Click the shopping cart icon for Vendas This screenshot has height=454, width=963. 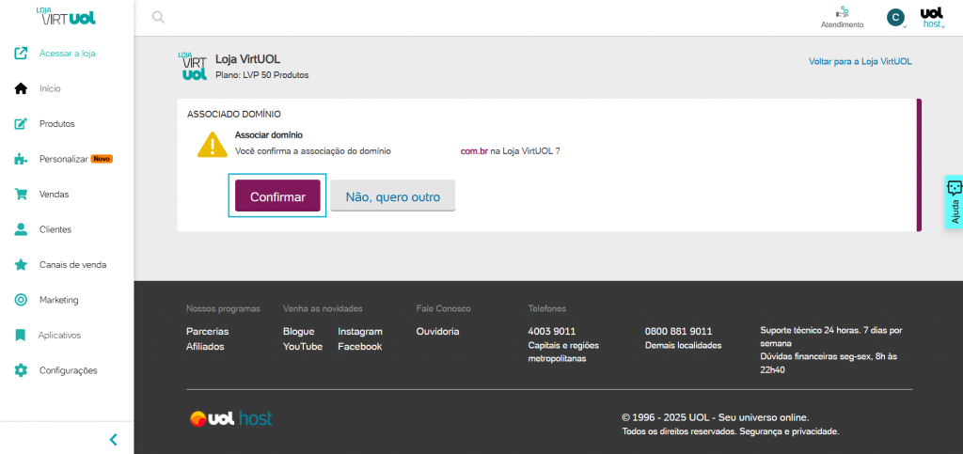pyautogui.click(x=21, y=194)
